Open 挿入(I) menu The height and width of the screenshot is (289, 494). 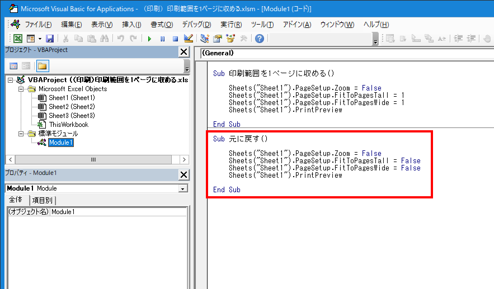131,24
